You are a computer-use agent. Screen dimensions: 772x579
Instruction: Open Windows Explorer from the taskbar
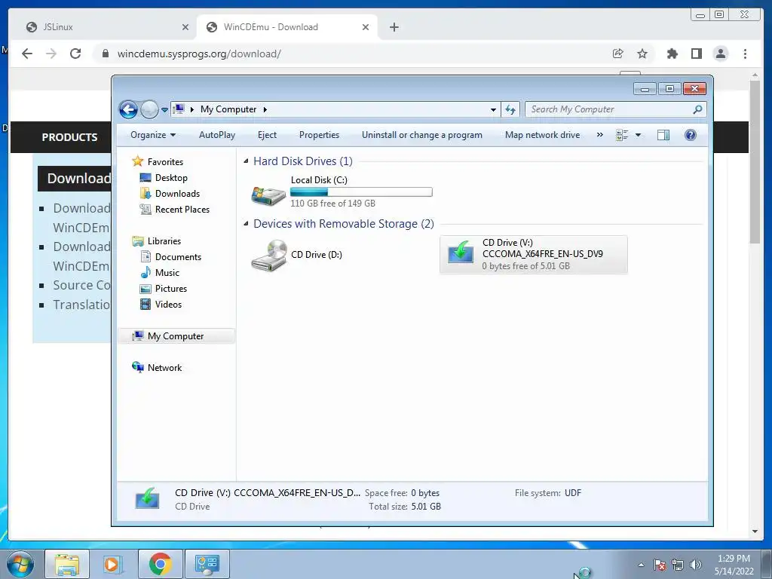pyautogui.click(x=67, y=564)
